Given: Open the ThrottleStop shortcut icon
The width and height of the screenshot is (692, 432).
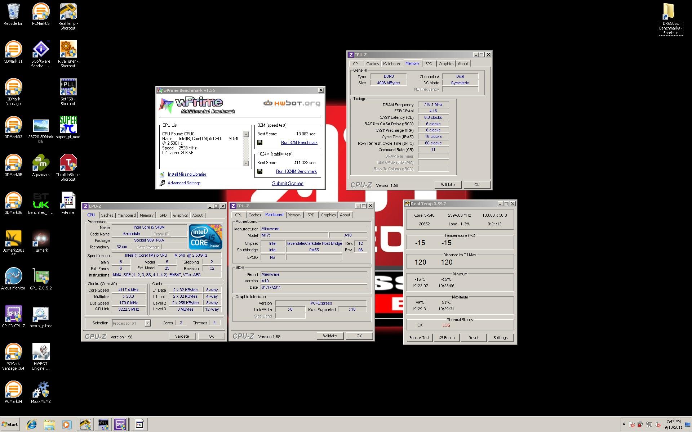Looking at the screenshot, I should 68,168.
